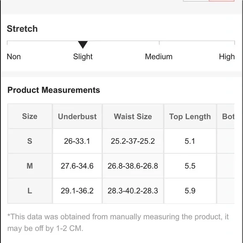Select the Non stretch label

tap(14, 57)
